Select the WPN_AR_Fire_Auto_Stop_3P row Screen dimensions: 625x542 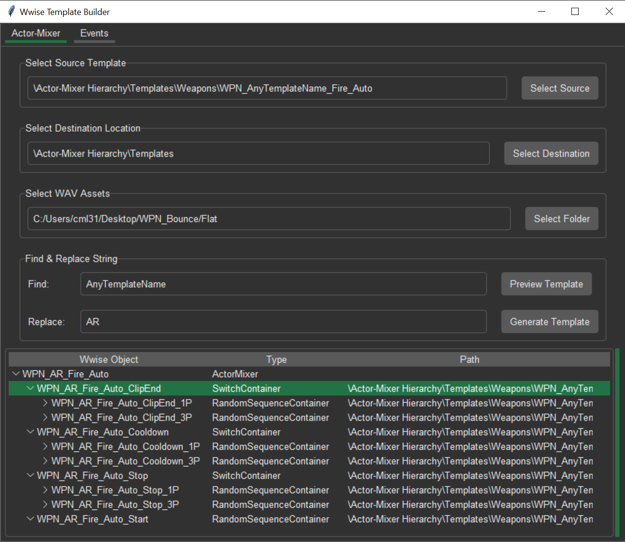point(309,504)
